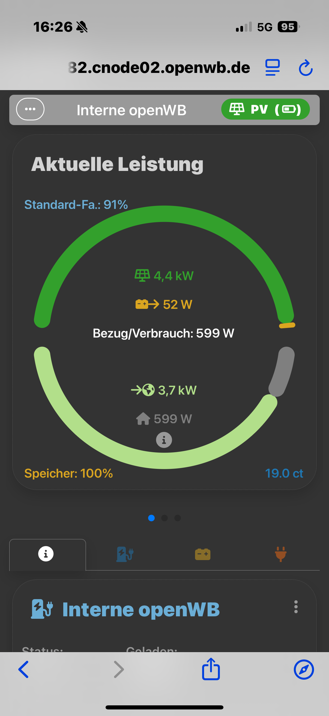The height and width of the screenshot is (716, 329).
Task: Tap the 19.0 ct electricity price
Action: 284,473
